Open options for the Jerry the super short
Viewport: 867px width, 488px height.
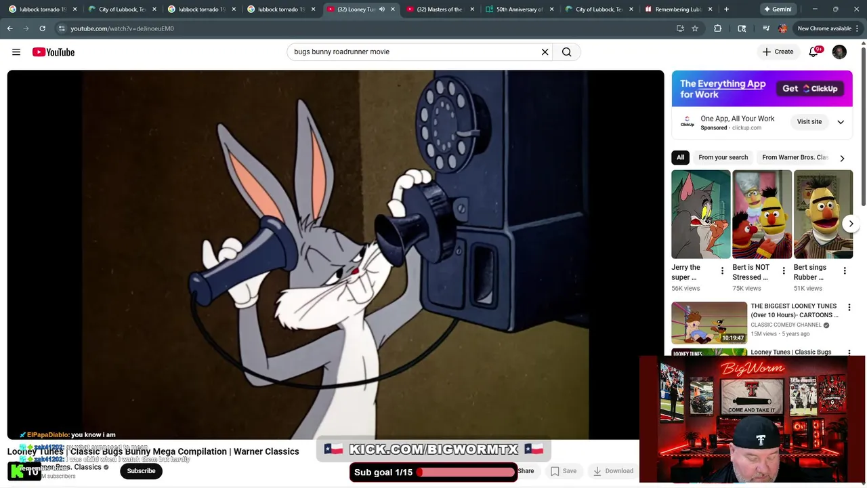click(722, 271)
